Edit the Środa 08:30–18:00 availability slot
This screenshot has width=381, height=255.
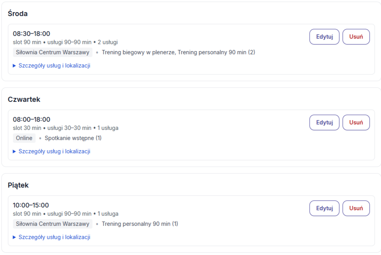(x=324, y=37)
